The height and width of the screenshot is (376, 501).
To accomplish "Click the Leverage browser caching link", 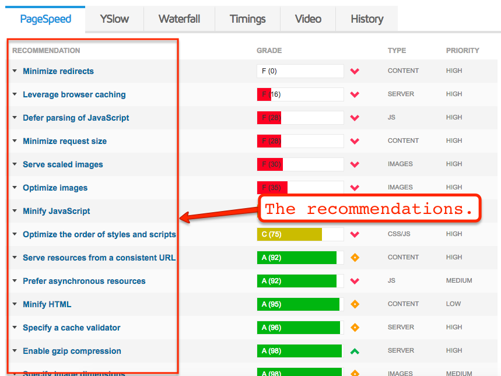I will (74, 94).
